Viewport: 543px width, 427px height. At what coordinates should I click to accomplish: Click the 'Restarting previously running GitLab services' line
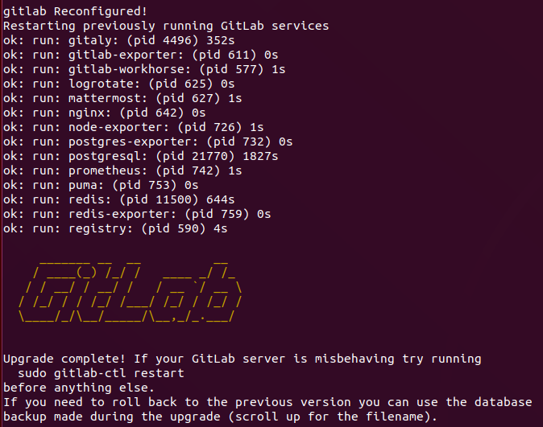click(x=166, y=26)
